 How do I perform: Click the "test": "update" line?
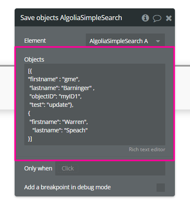[x=51, y=105]
